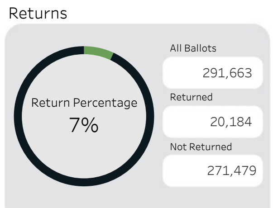
Task: Click the Returned label
Action: (191, 97)
